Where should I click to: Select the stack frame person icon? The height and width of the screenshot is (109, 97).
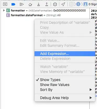[85, 4]
